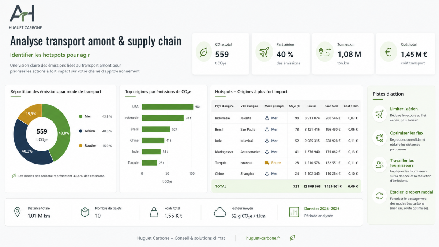Click the truck icon in the Istanbul row

(x=267, y=163)
